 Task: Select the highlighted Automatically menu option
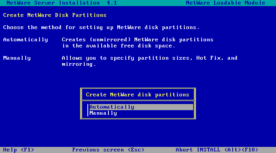(141, 107)
